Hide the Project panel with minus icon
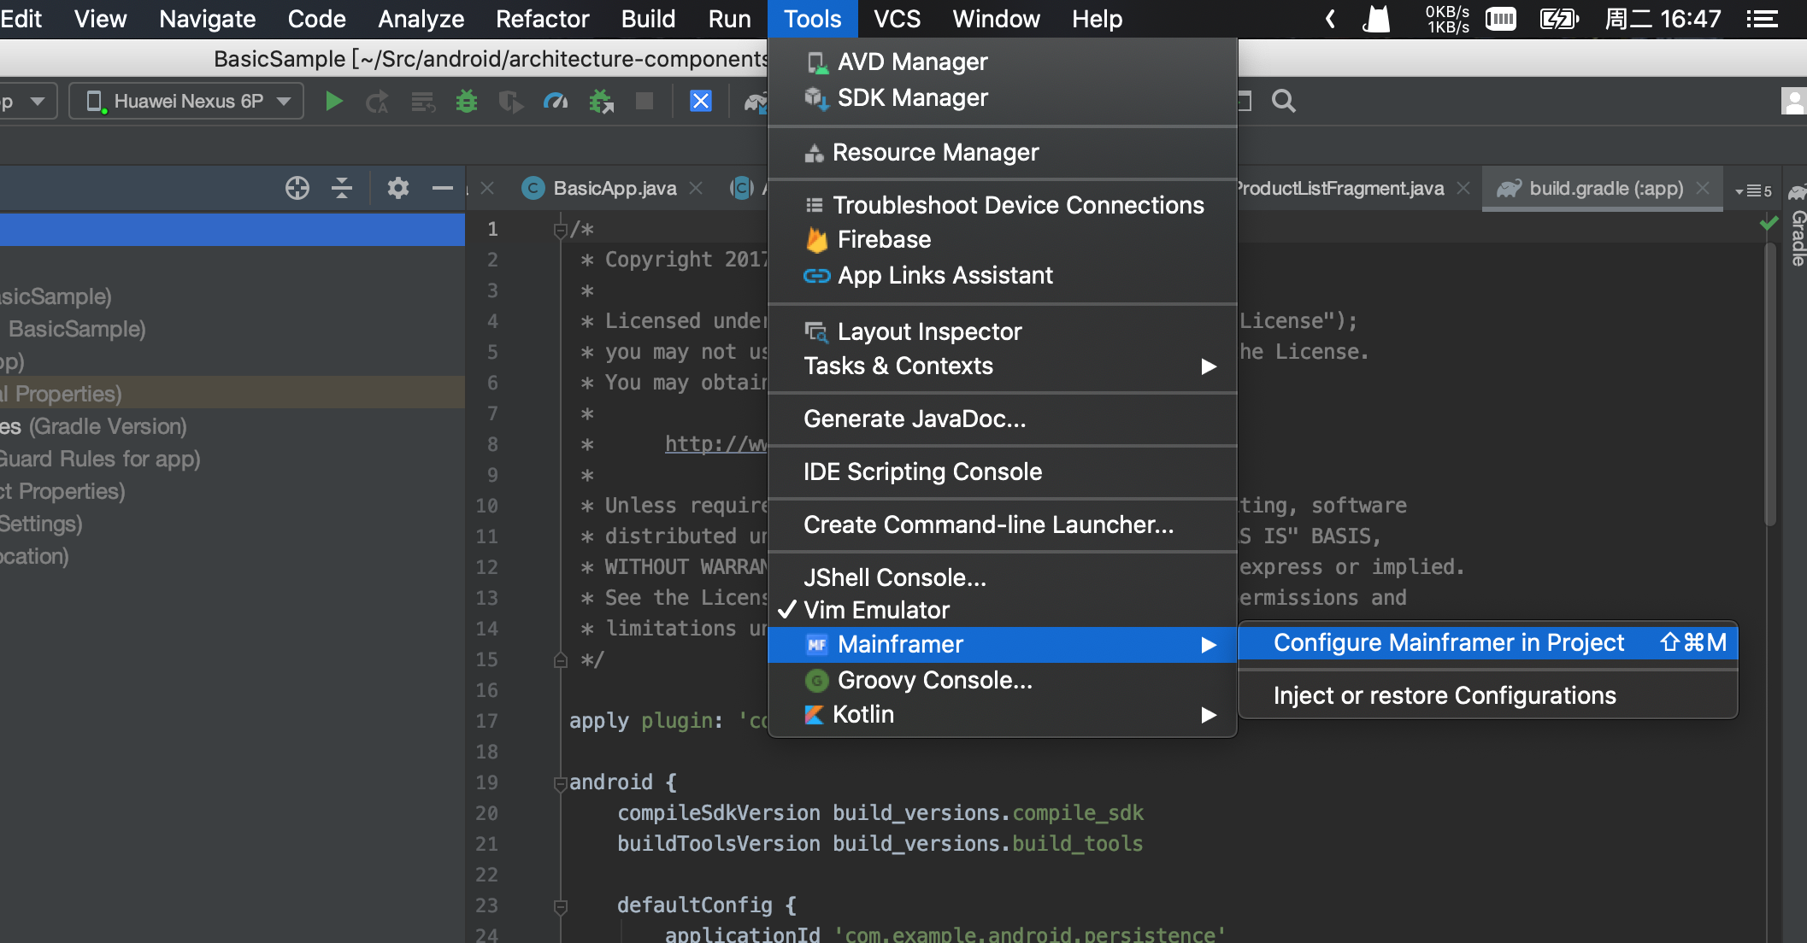This screenshot has height=943, width=1807. 442,188
